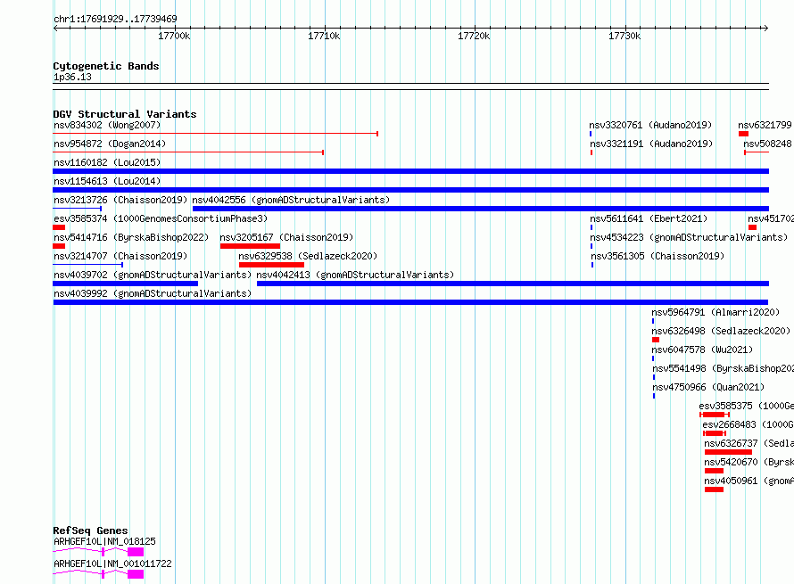Select nsv3205167 (Chaisson2019) label
The height and width of the screenshot is (584, 794).
[x=286, y=237]
